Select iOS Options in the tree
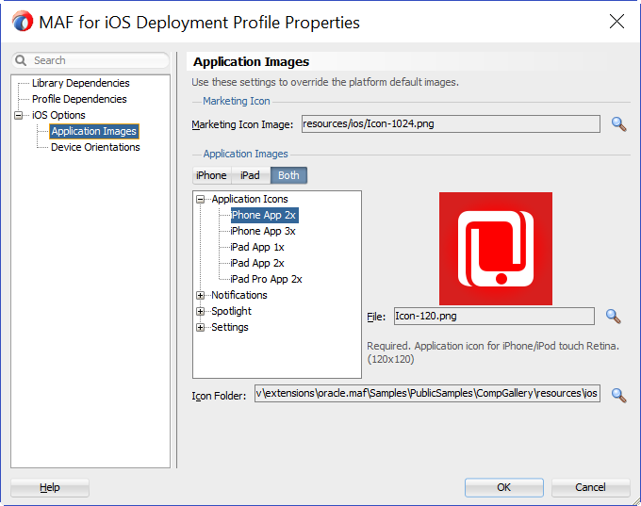641x506 pixels. [x=58, y=115]
